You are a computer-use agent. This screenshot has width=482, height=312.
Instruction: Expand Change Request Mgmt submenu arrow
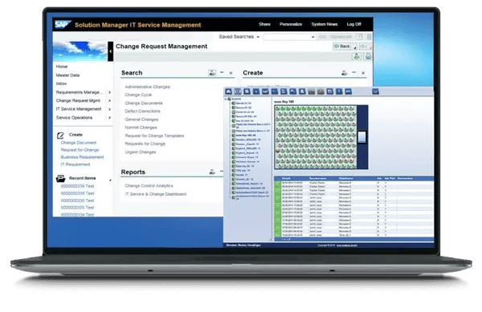(x=109, y=100)
